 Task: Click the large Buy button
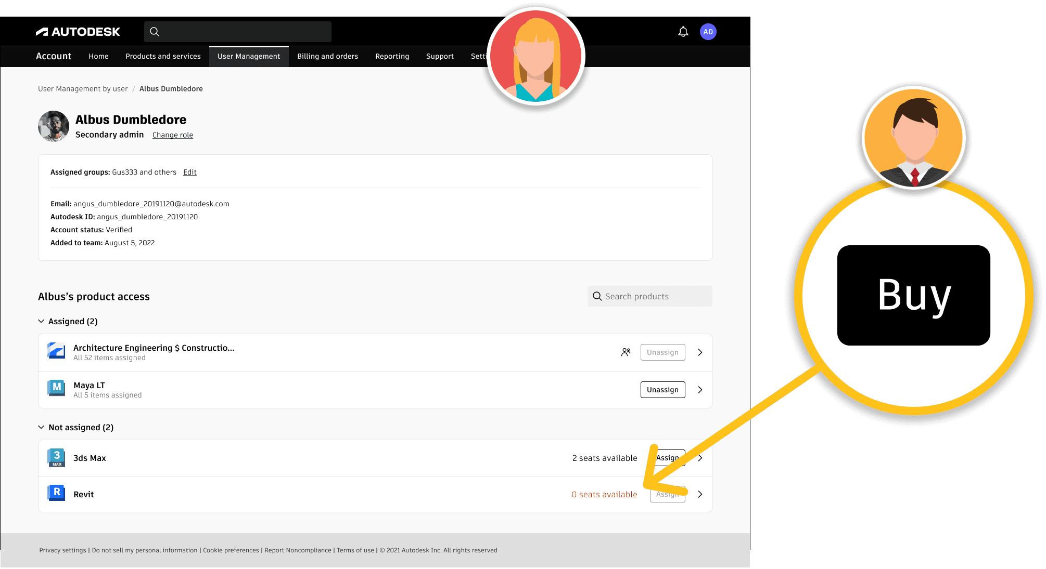pos(913,295)
